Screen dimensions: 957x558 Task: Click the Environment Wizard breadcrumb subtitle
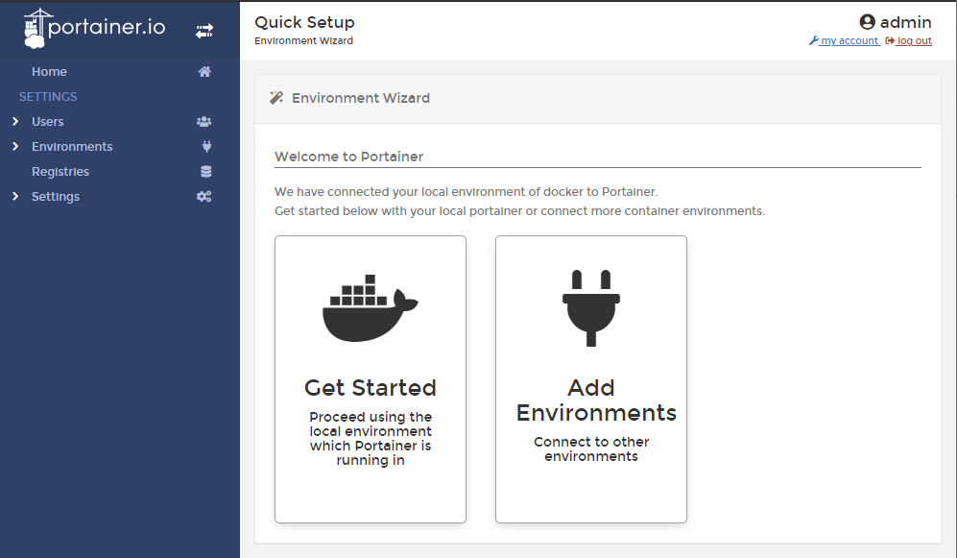click(304, 41)
